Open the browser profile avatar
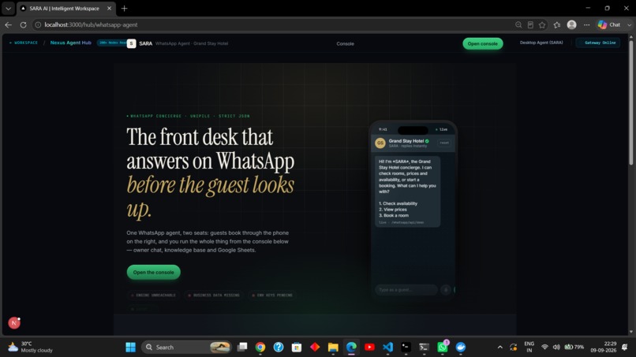The image size is (636, 357). point(571,24)
